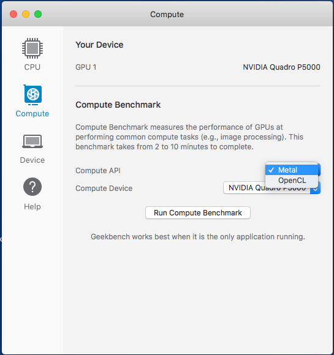The image size is (334, 355).
Task: Minimize the window with yellow button
Action: coord(26,14)
